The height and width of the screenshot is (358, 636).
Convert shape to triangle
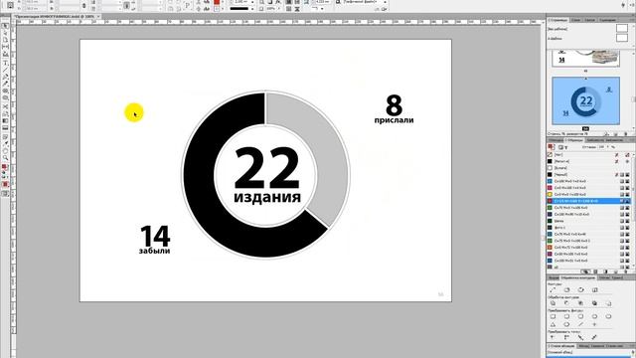[x=553, y=324]
